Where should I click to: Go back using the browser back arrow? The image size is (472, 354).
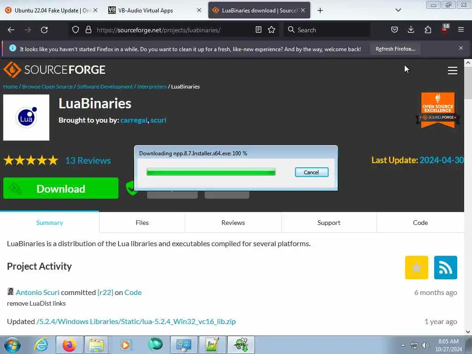(11, 30)
